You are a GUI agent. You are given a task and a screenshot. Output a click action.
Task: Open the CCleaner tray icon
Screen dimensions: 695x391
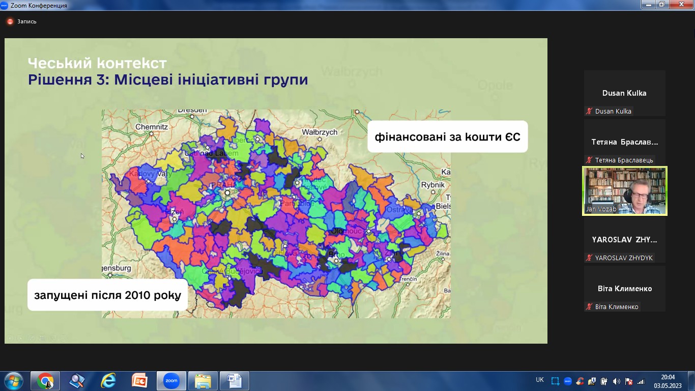[x=580, y=381]
